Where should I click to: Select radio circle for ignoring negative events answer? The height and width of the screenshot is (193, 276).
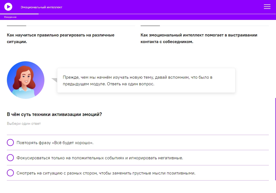(x=10, y=158)
